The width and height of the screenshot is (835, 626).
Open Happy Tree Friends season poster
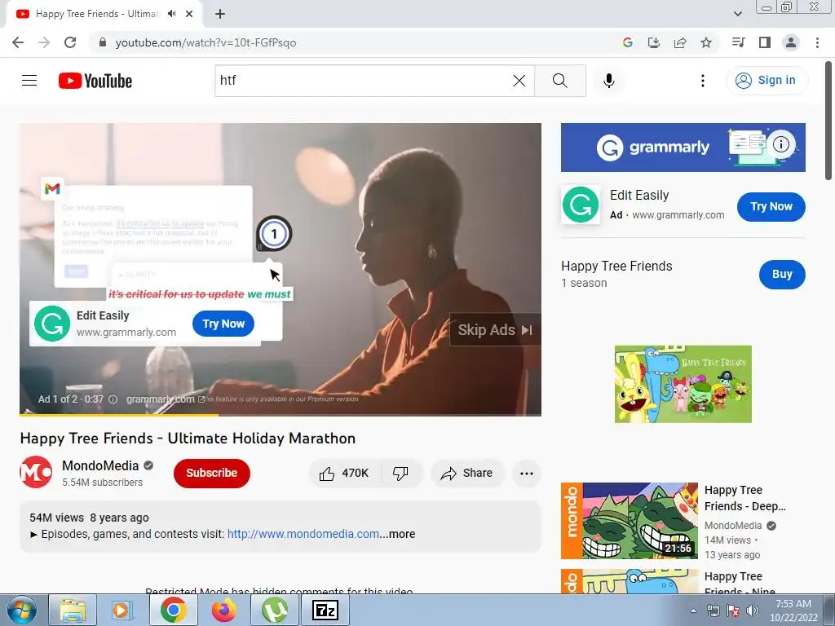tap(683, 384)
